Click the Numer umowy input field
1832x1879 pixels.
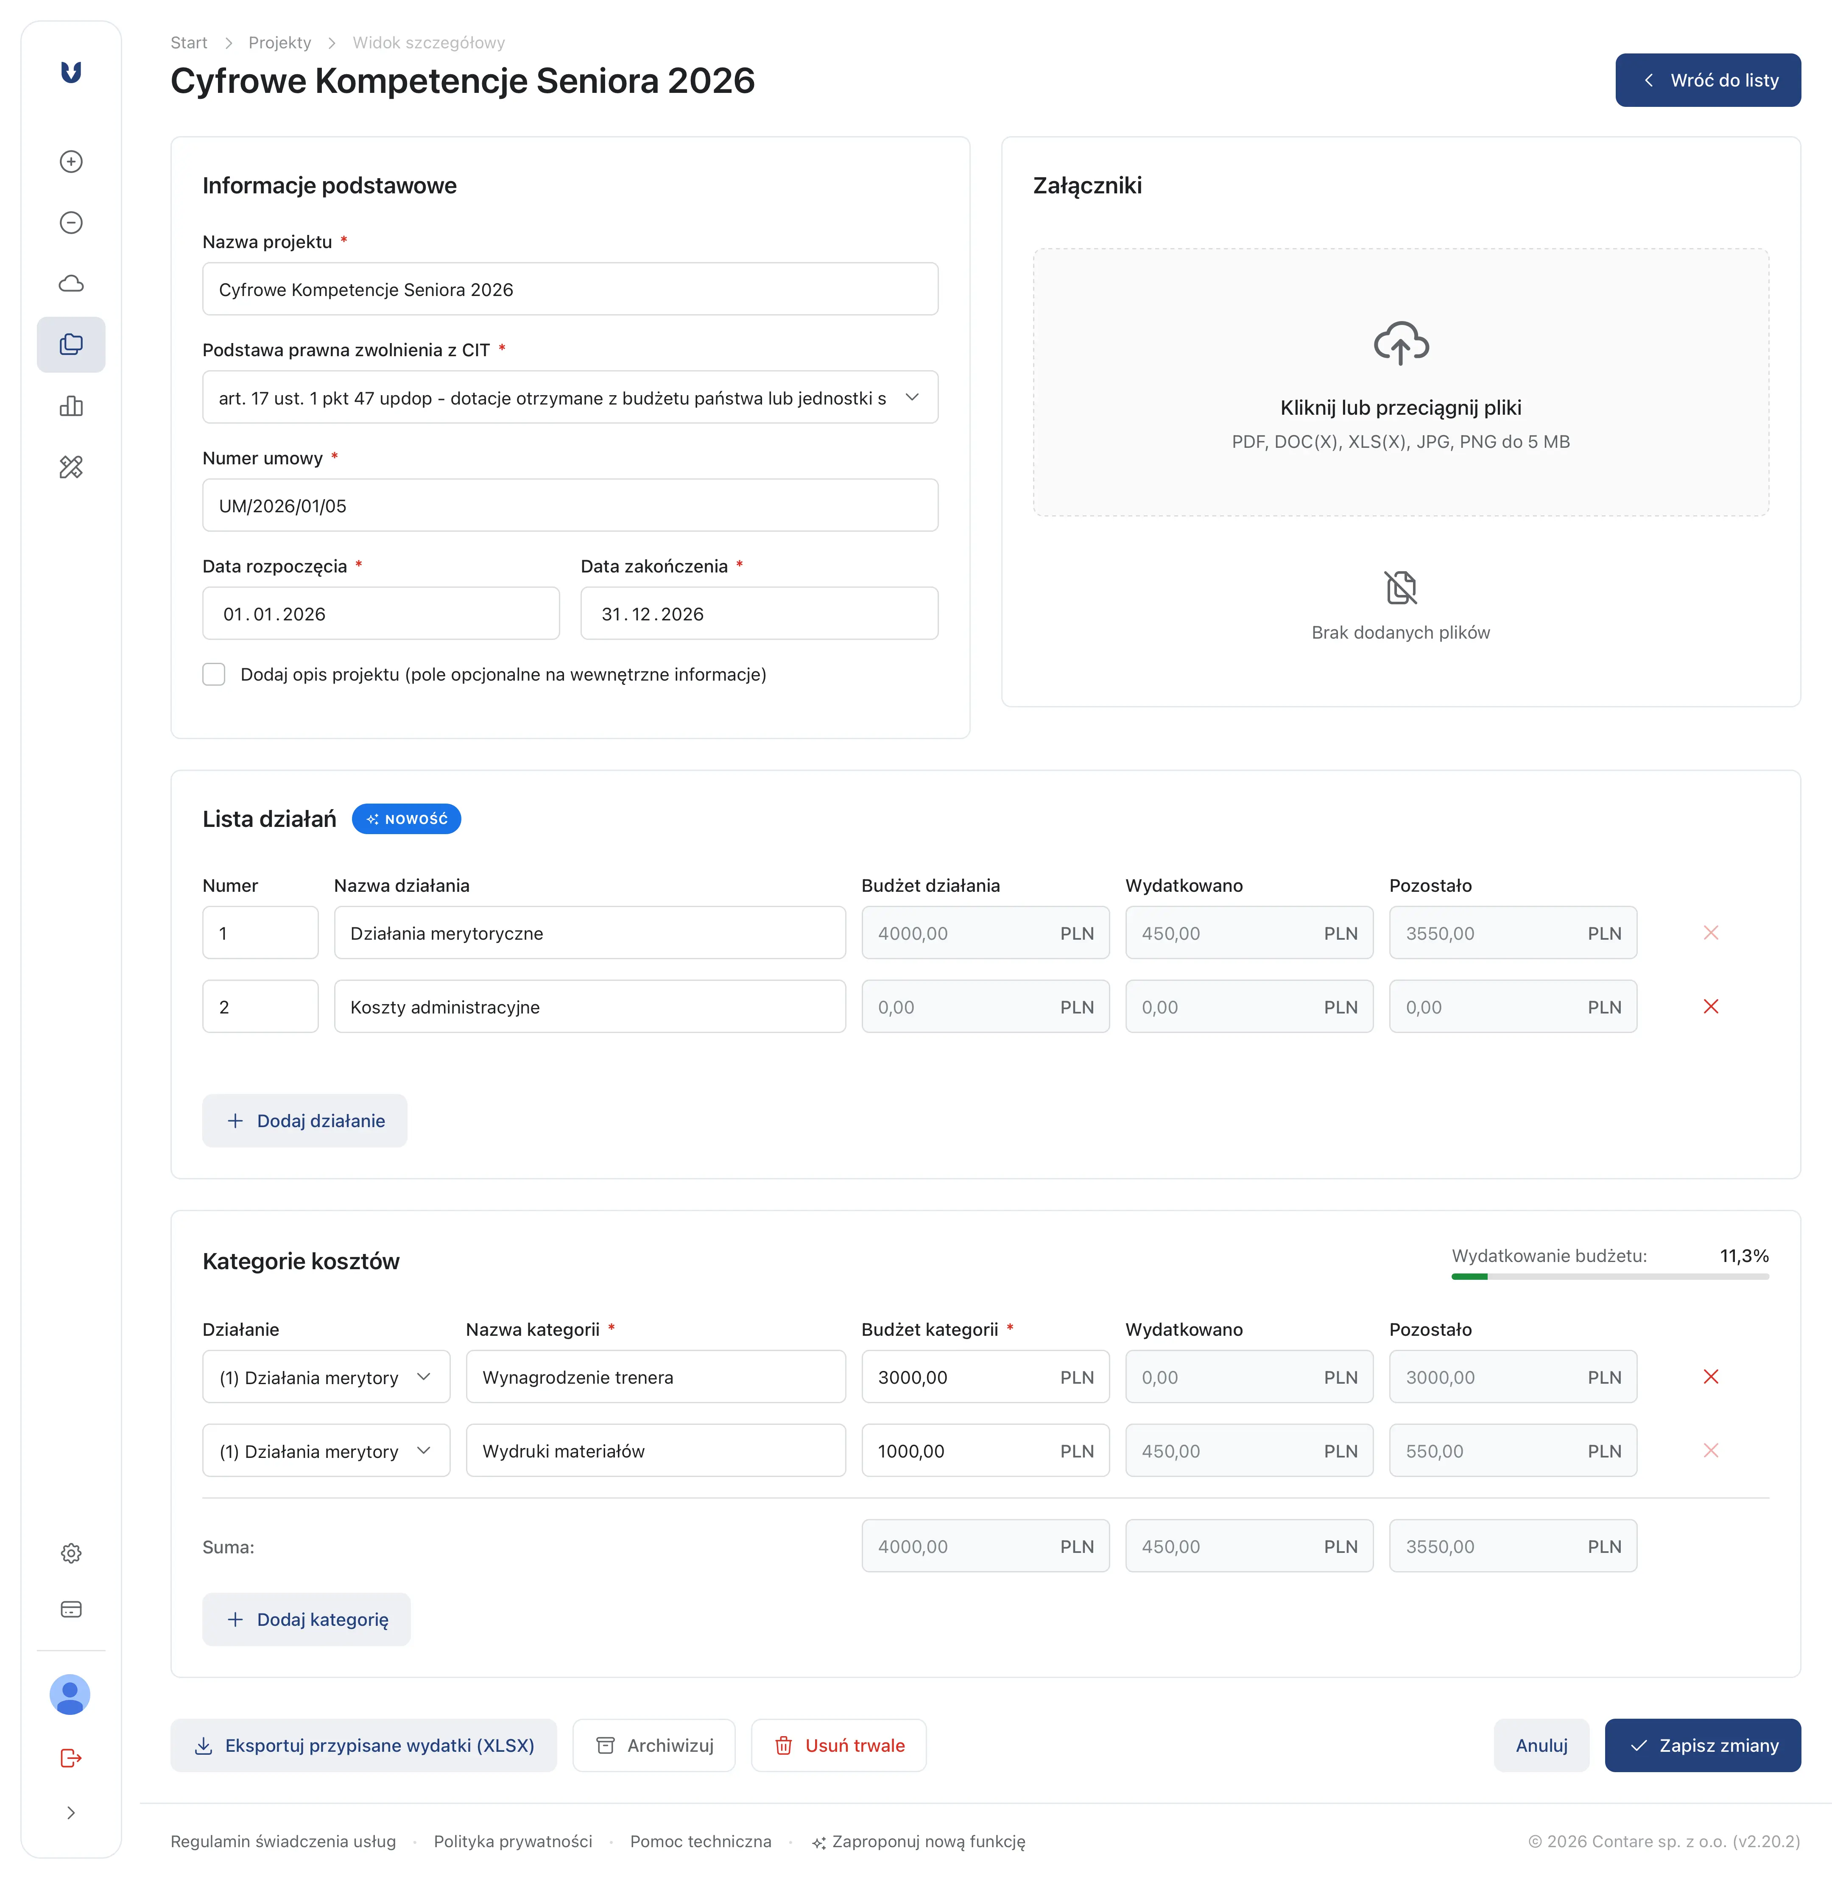coord(570,506)
